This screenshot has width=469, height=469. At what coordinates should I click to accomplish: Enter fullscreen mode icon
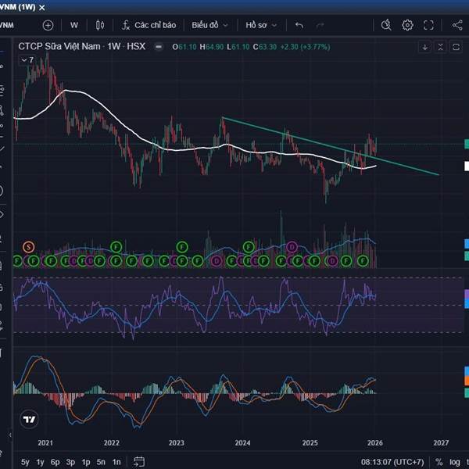pyautogui.click(x=428, y=25)
